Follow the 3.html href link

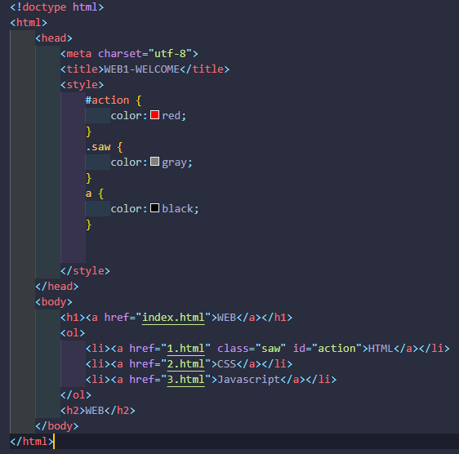click(185, 380)
